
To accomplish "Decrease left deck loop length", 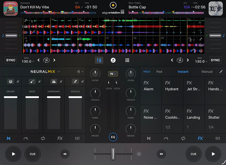I will [38, 60].
